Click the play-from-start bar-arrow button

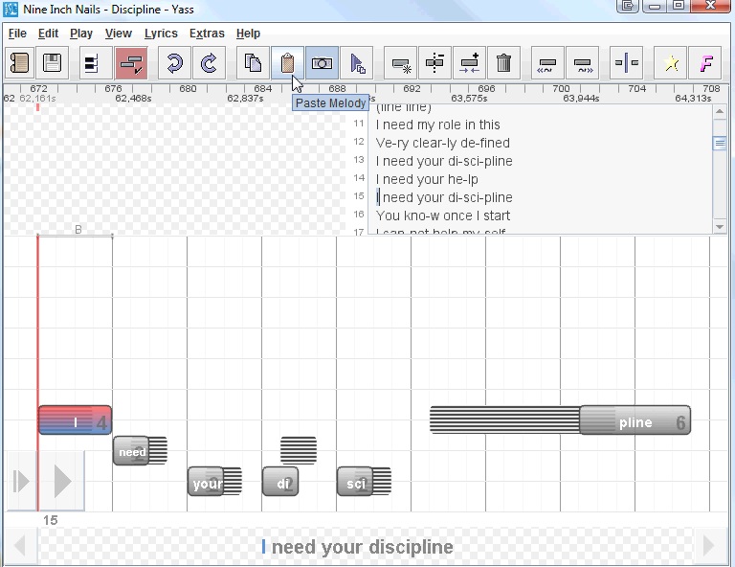pyautogui.click(x=21, y=481)
